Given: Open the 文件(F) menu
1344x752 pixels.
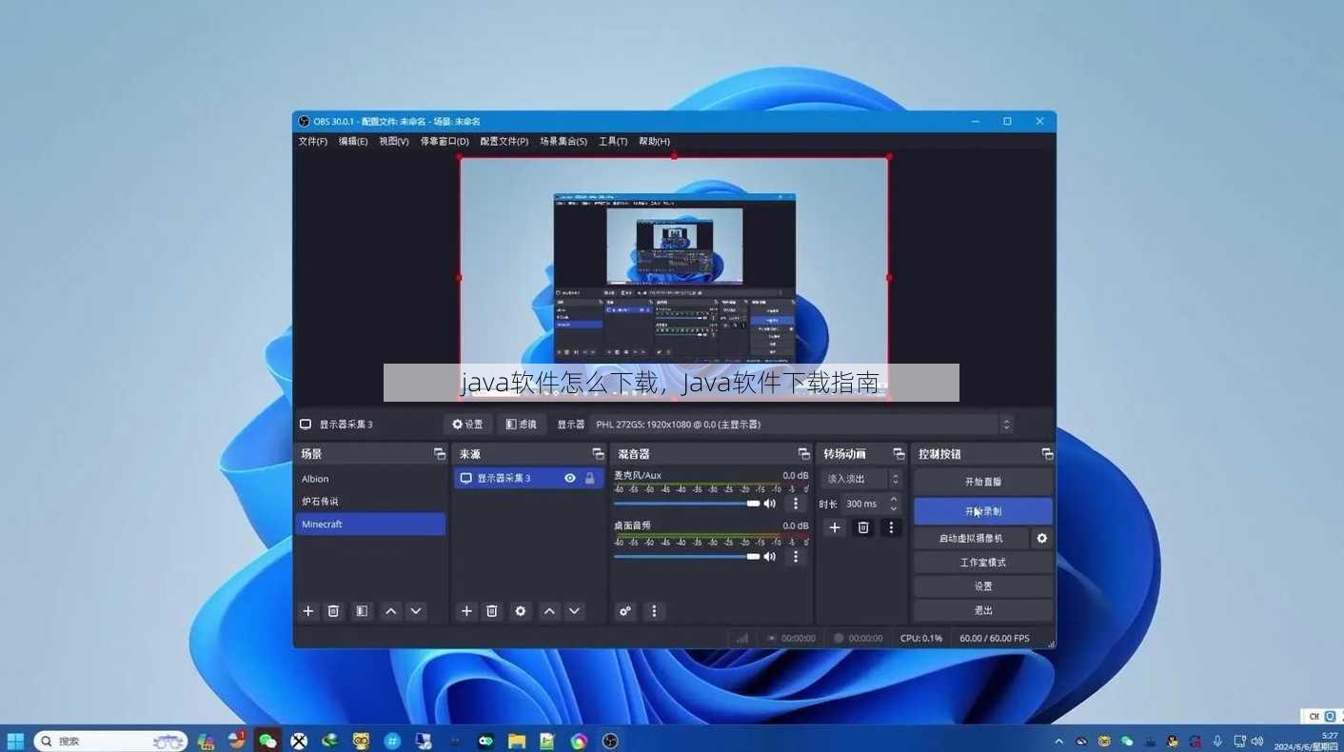Looking at the screenshot, I should click(x=312, y=141).
